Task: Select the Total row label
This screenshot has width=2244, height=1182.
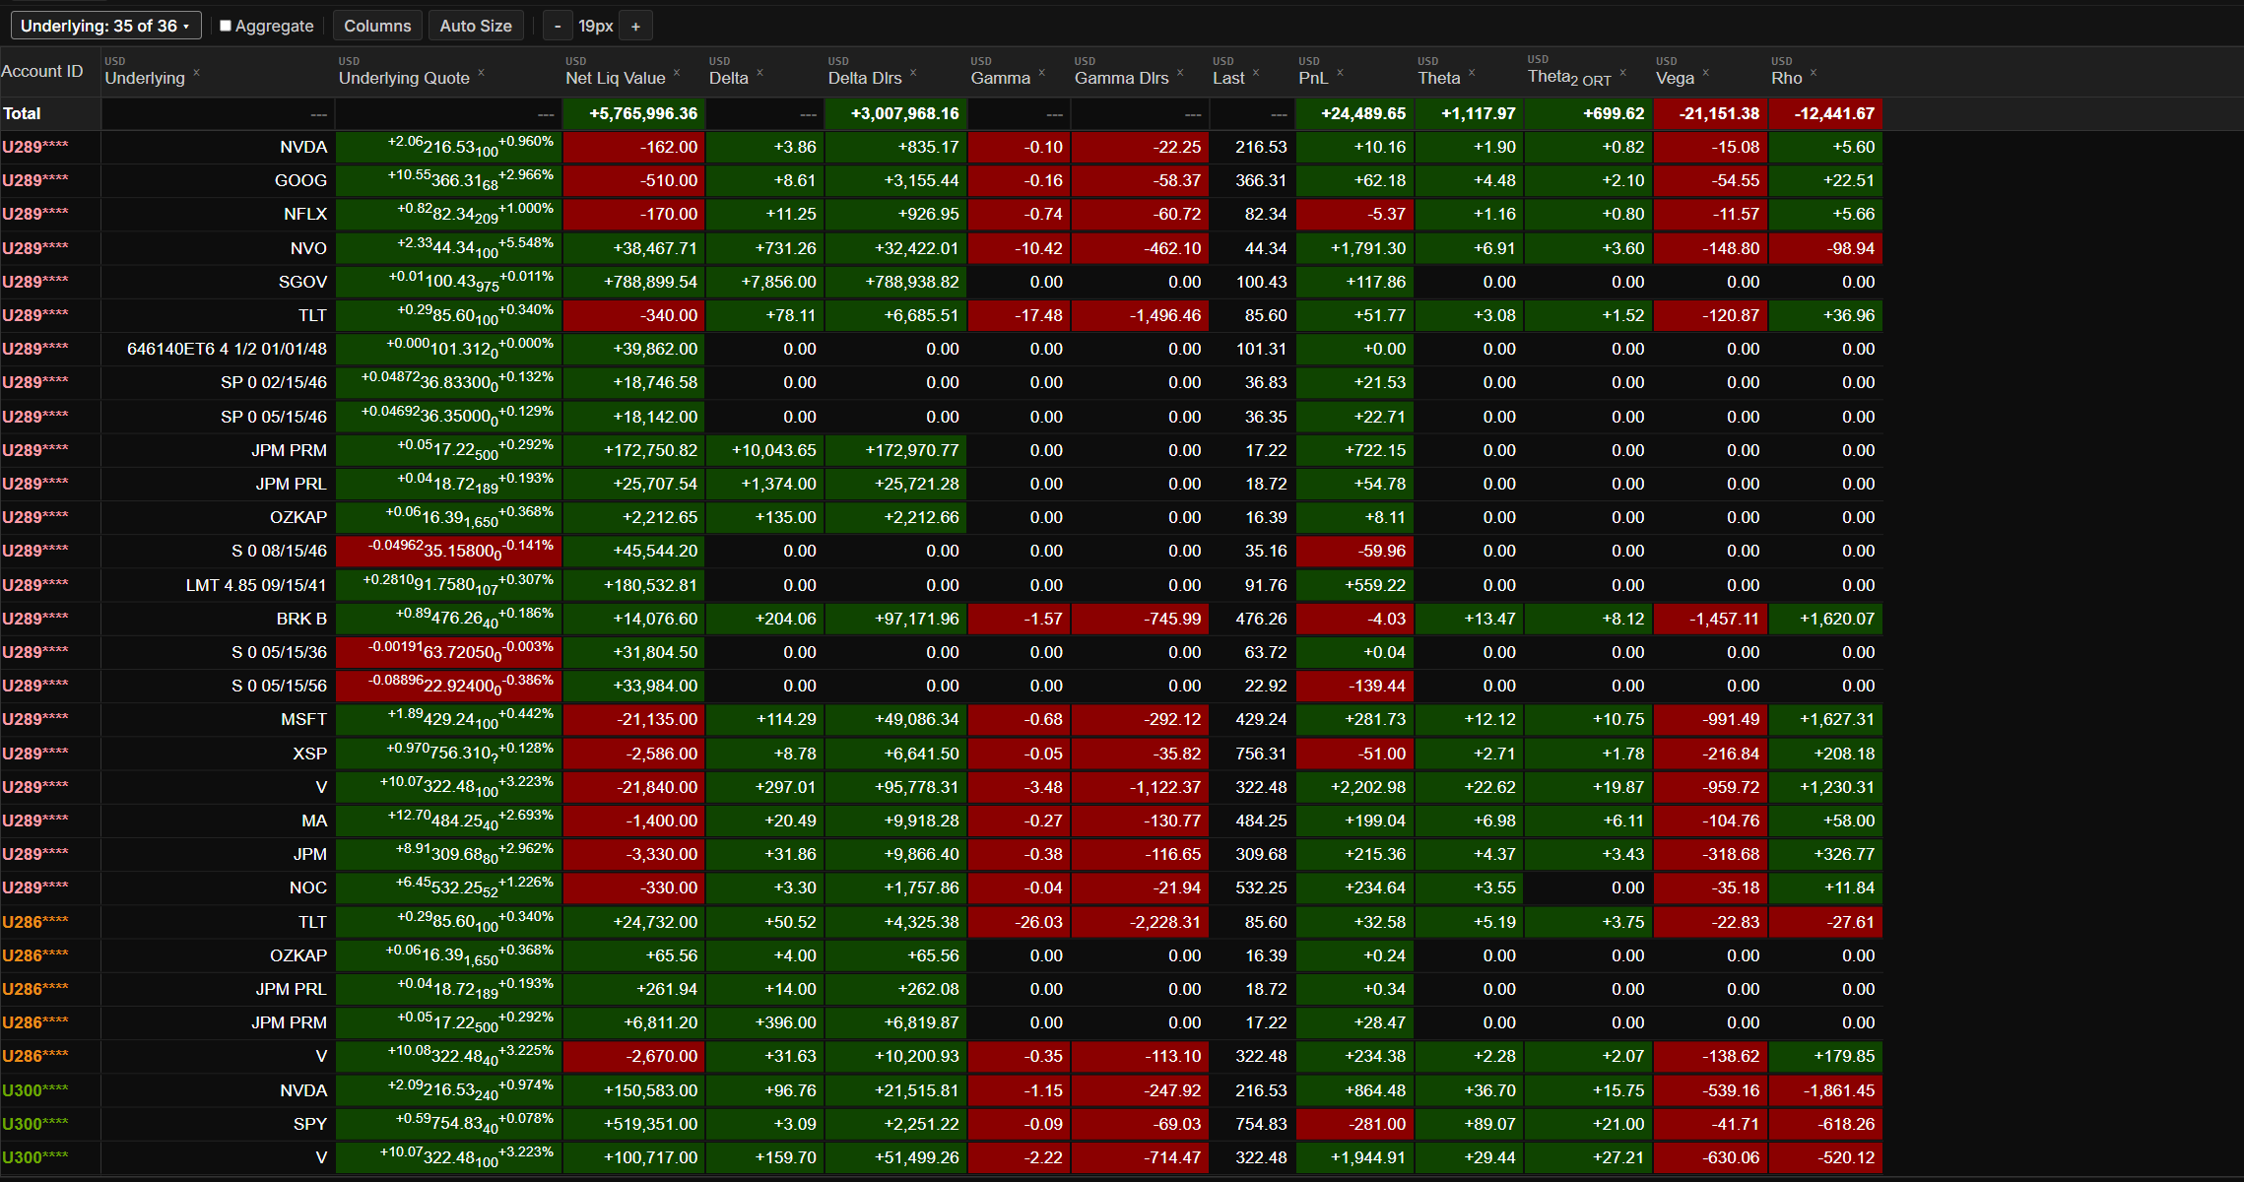Action: point(22,113)
